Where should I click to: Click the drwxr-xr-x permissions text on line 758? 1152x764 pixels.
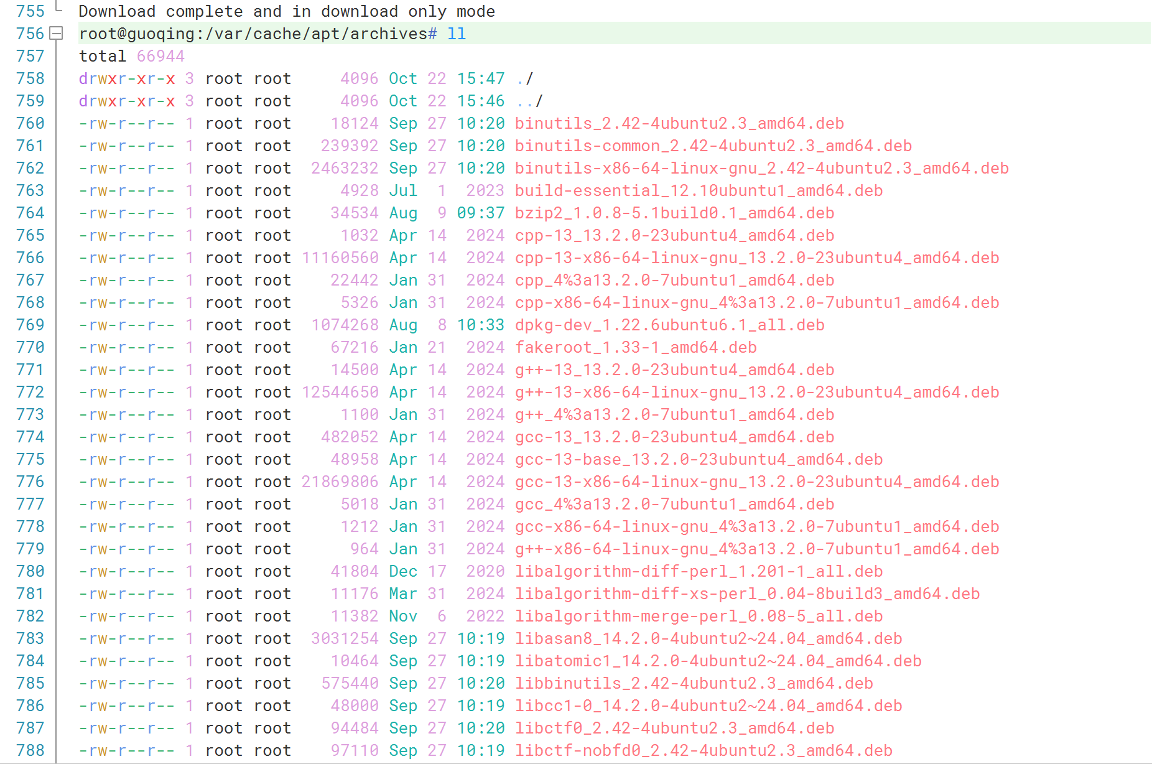point(124,78)
